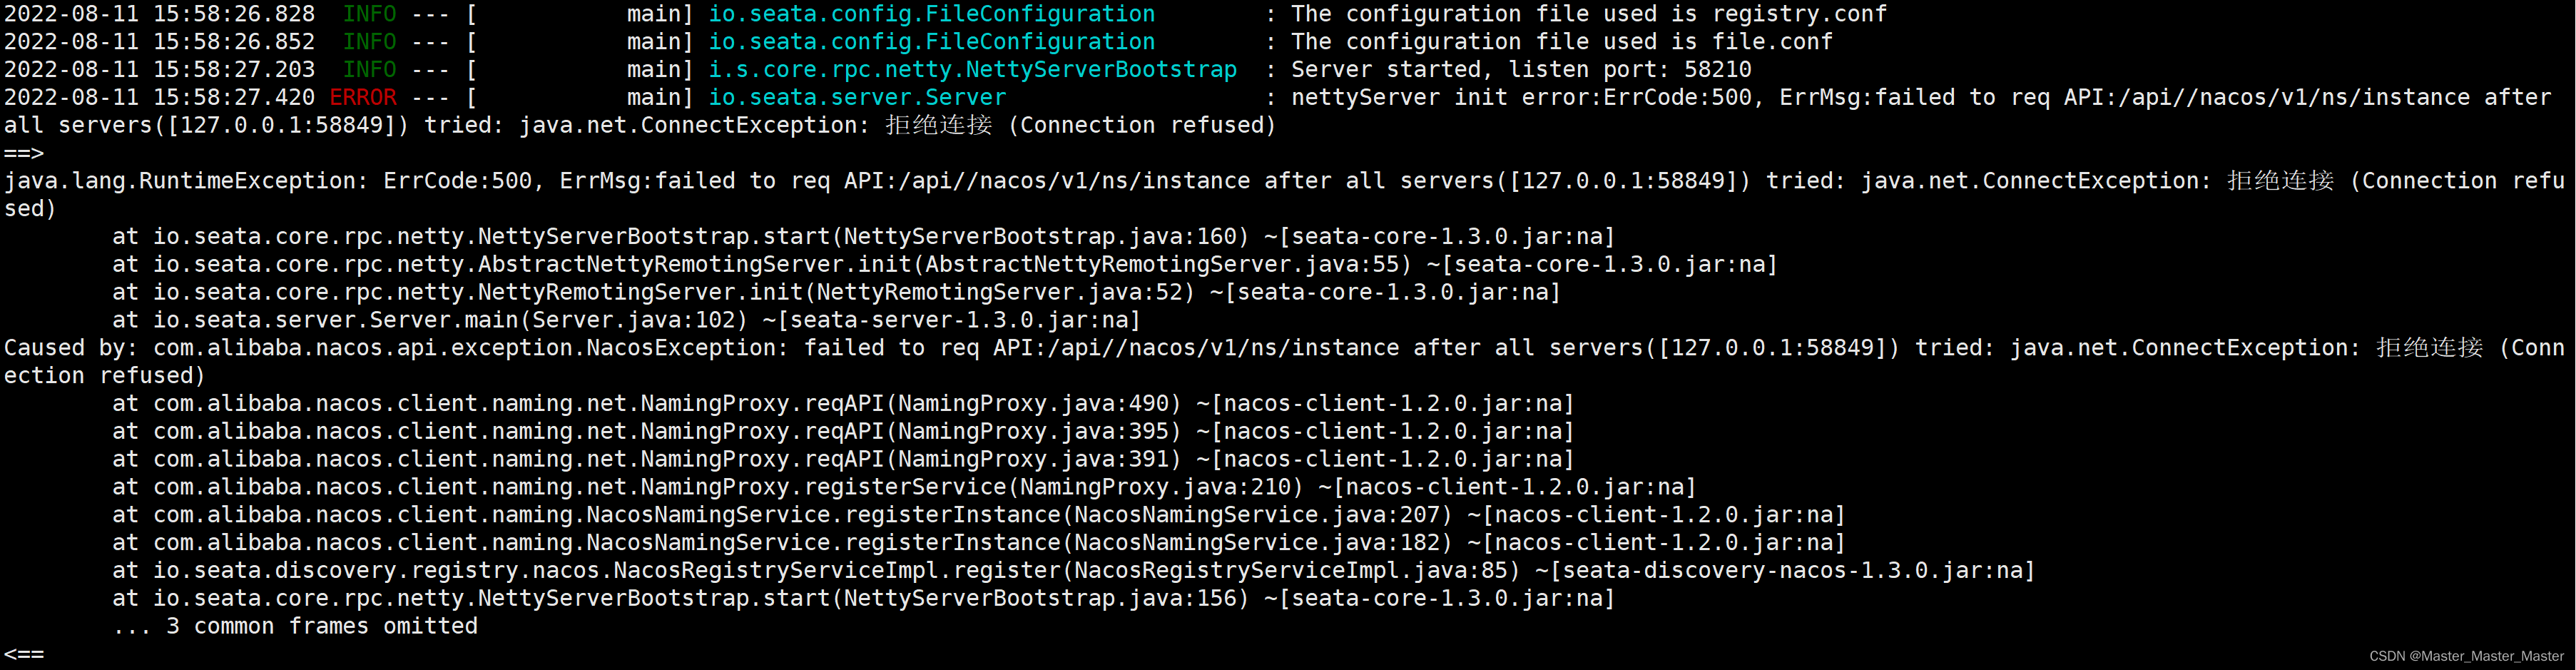Click '[seata-discovery-nacos-1.3.0.jar:na]' text

tap(1792, 571)
